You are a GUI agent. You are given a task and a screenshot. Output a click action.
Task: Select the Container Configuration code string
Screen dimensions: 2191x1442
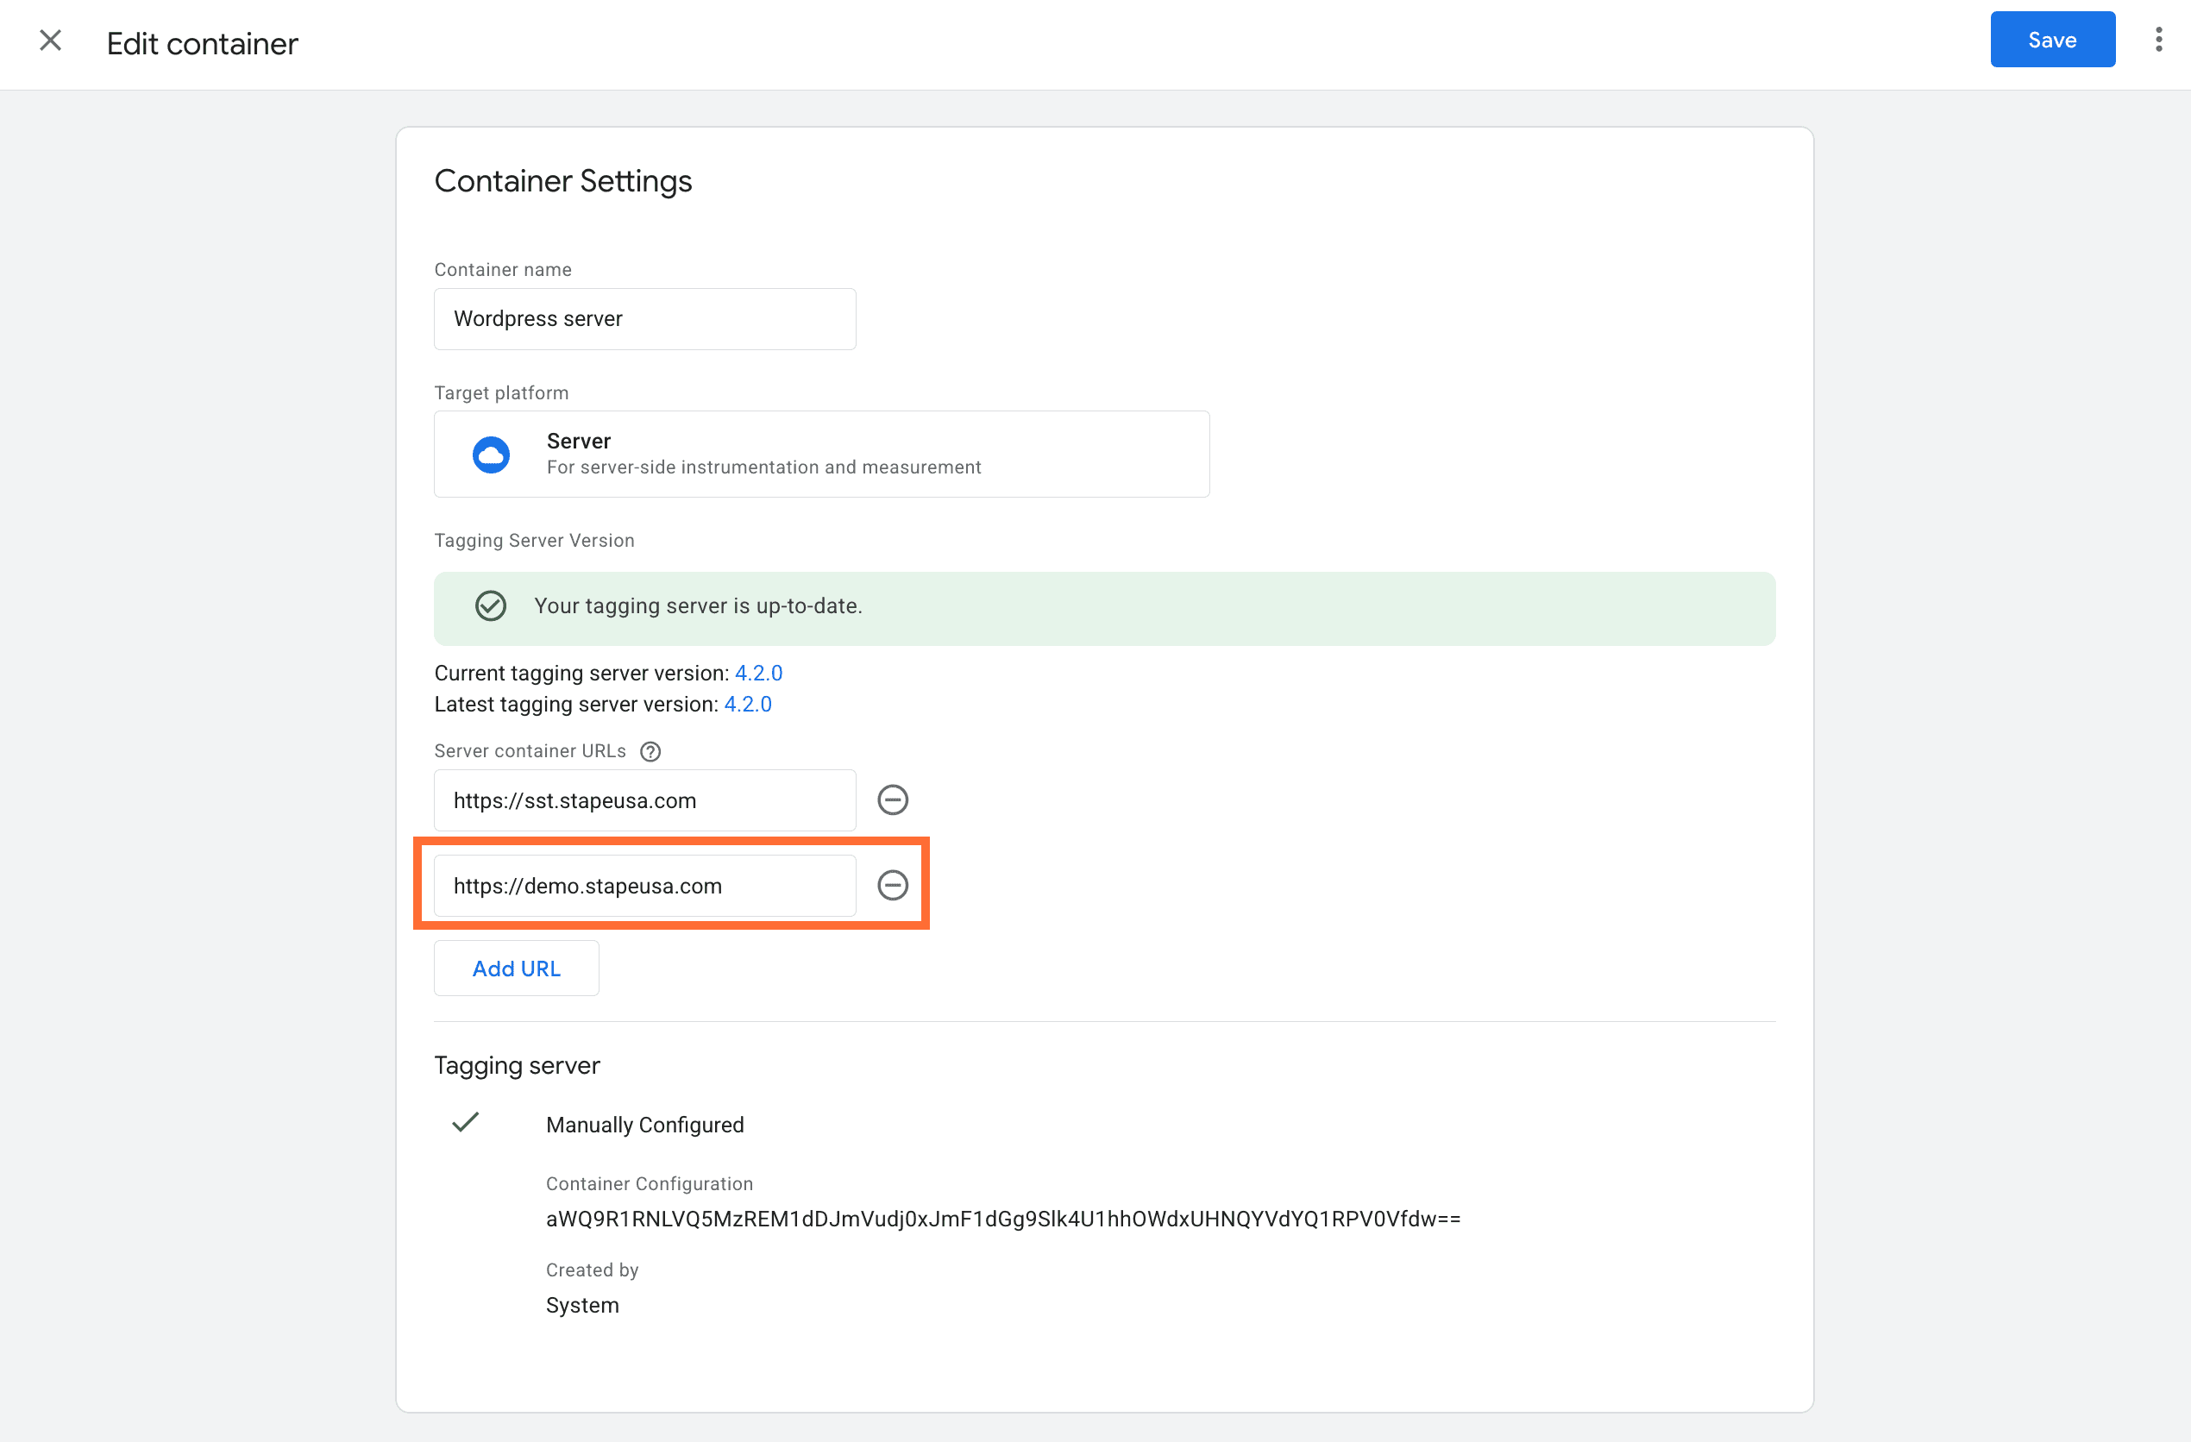click(x=1002, y=1219)
